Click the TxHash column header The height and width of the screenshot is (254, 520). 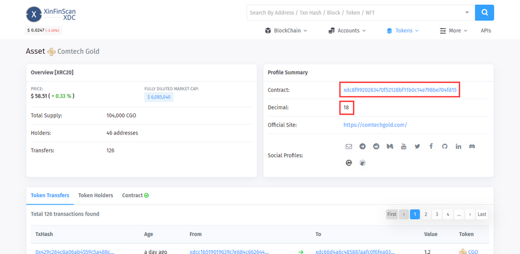tap(44, 234)
